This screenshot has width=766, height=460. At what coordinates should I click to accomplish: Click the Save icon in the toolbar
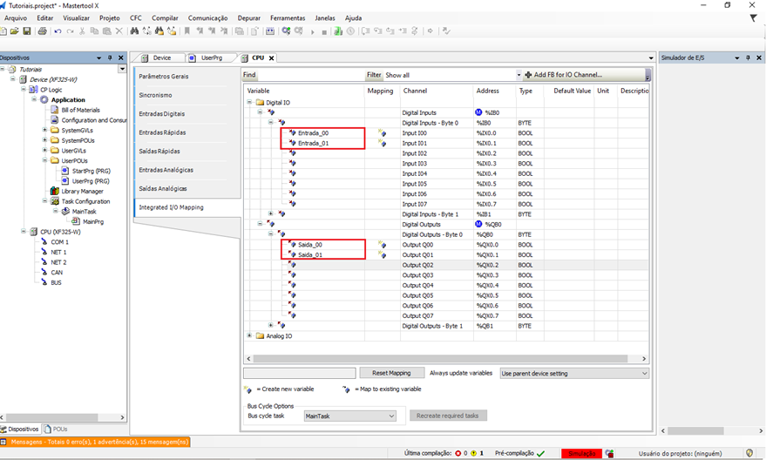point(27,31)
